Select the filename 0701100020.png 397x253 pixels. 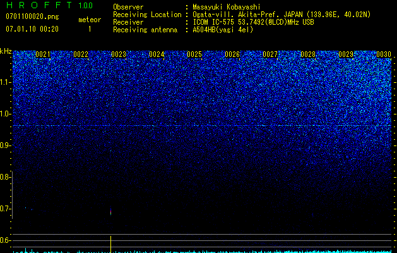pyautogui.click(x=32, y=16)
